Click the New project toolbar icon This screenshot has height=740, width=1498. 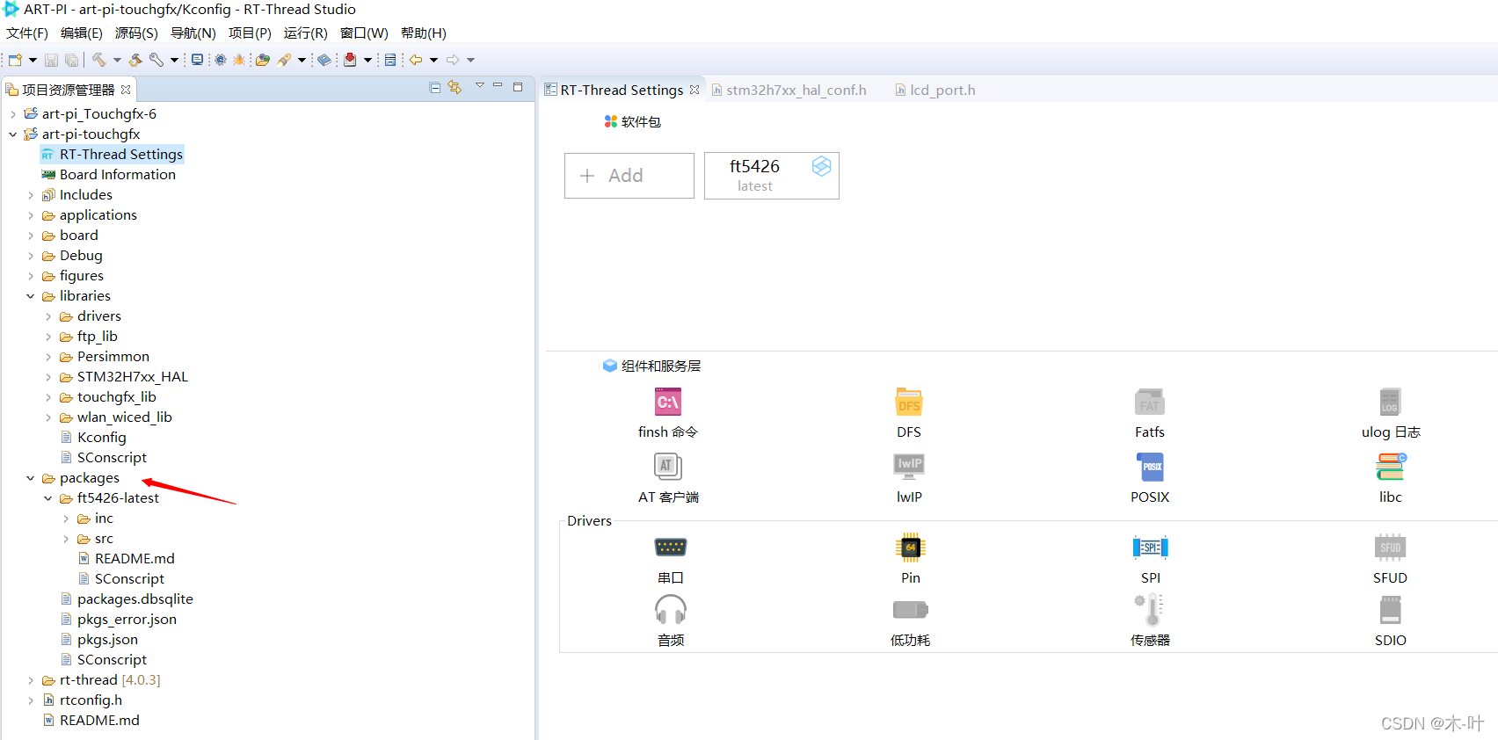pyautogui.click(x=15, y=60)
